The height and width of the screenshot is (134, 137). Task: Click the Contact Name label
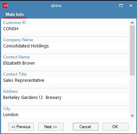coord(16,57)
